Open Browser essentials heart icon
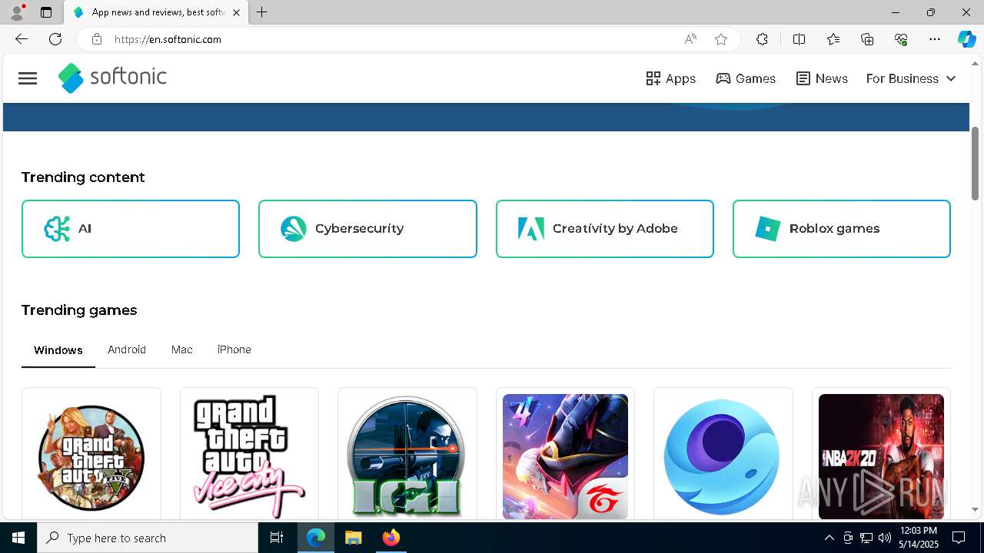The image size is (984, 553). [x=901, y=39]
